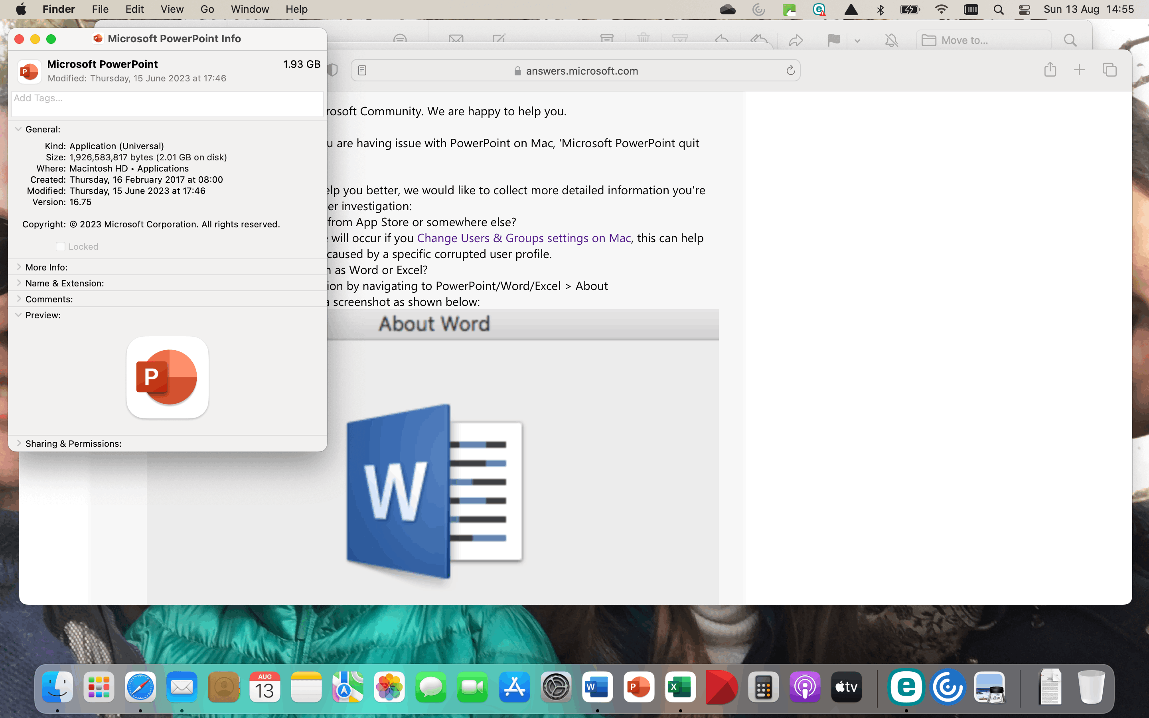Collapse the Preview section
Screen dimensions: 1149x718
[x=18, y=315]
